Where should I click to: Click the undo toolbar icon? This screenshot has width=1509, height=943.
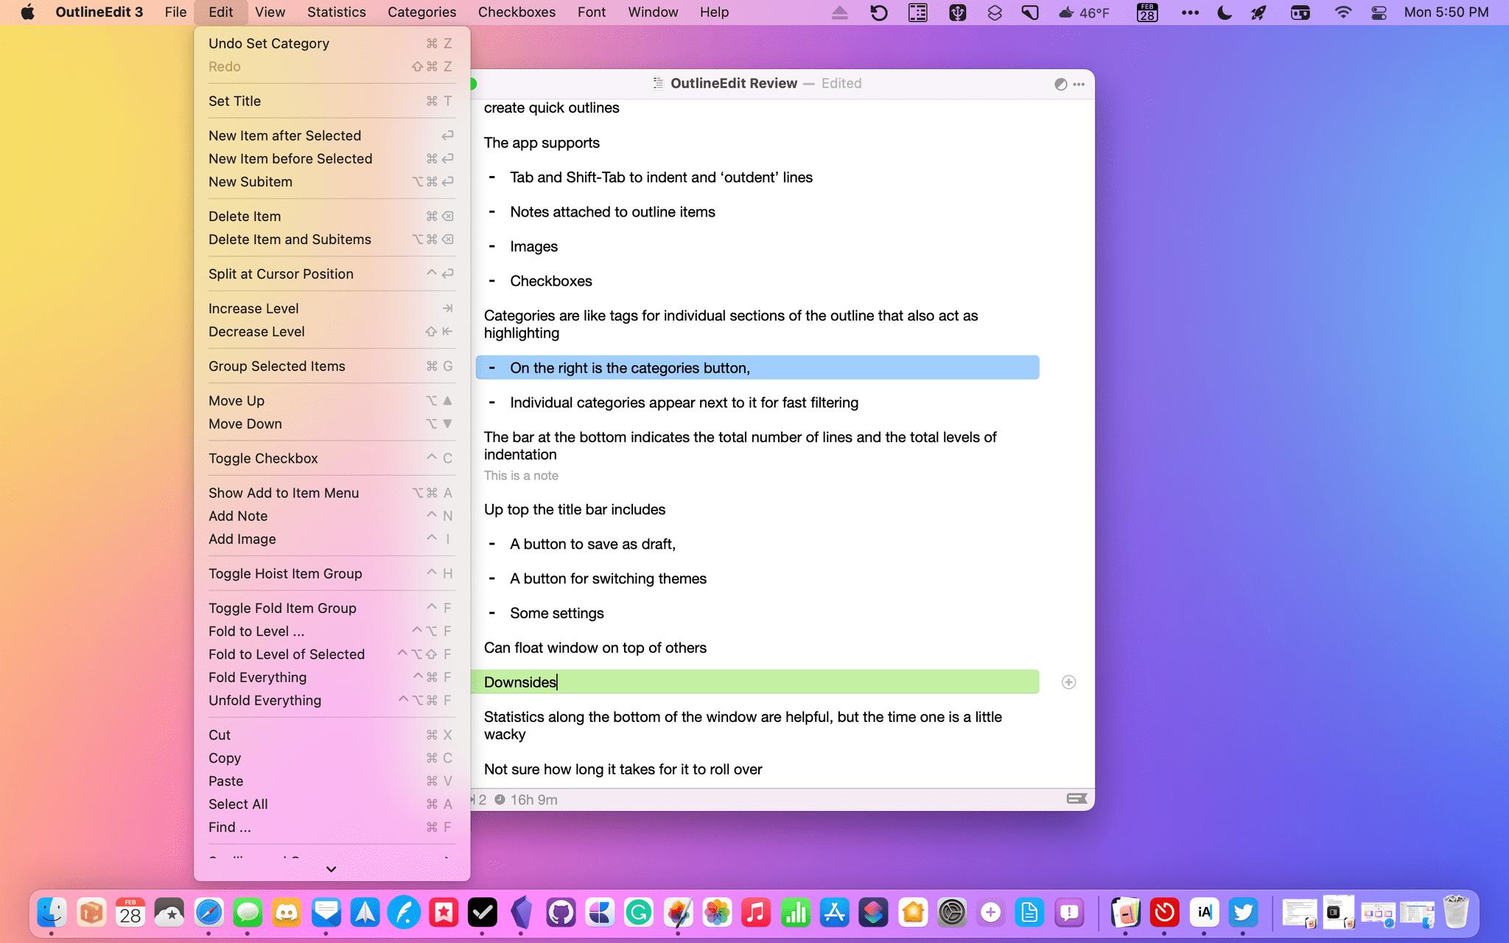(879, 12)
